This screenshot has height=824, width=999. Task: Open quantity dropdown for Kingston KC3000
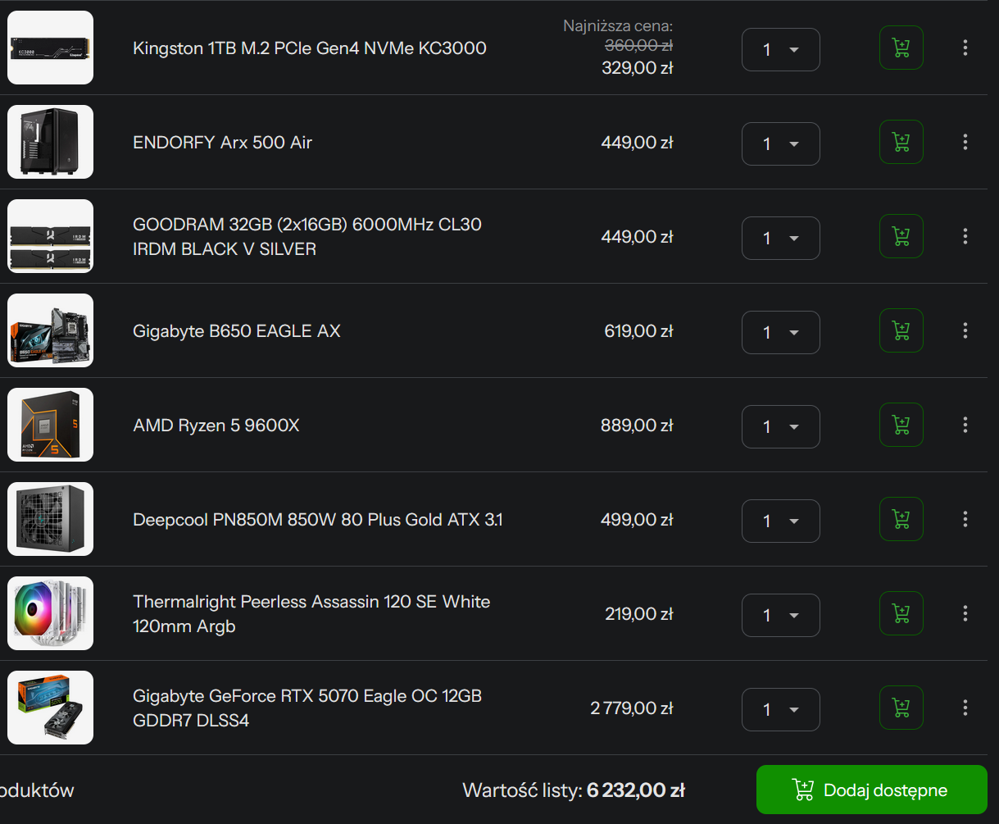[x=781, y=50]
